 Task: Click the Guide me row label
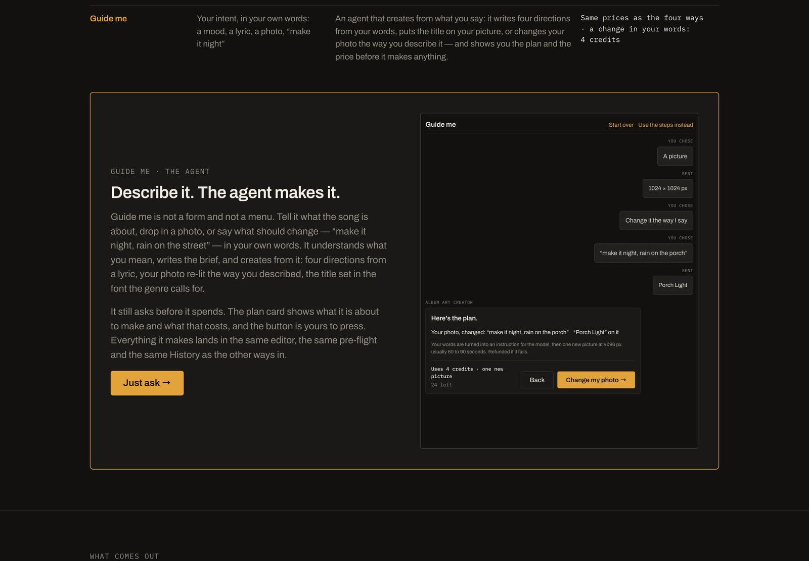(x=108, y=19)
